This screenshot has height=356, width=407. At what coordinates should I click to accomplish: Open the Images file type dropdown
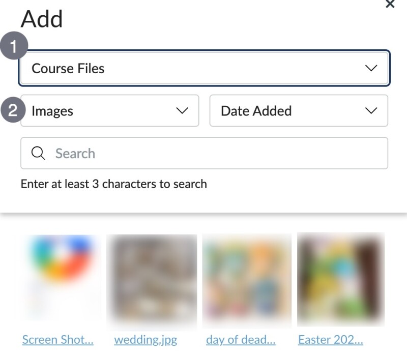click(109, 111)
